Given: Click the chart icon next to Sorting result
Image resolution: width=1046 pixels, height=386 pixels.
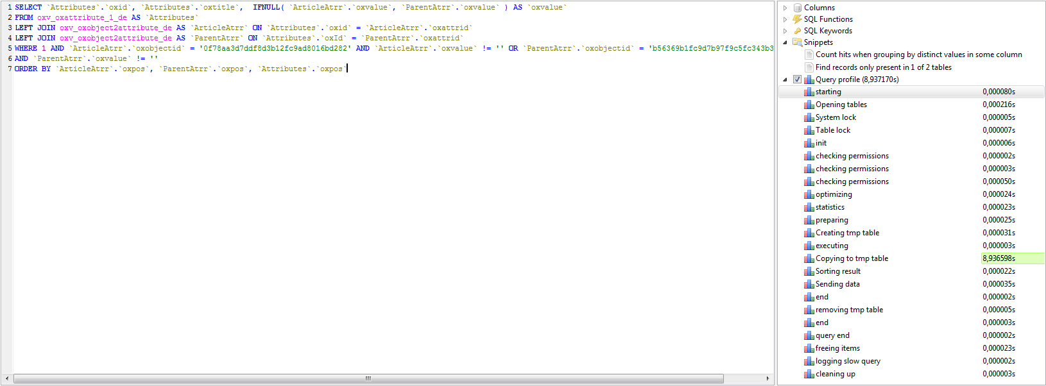Looking at the screenshot, I should 809,271.
